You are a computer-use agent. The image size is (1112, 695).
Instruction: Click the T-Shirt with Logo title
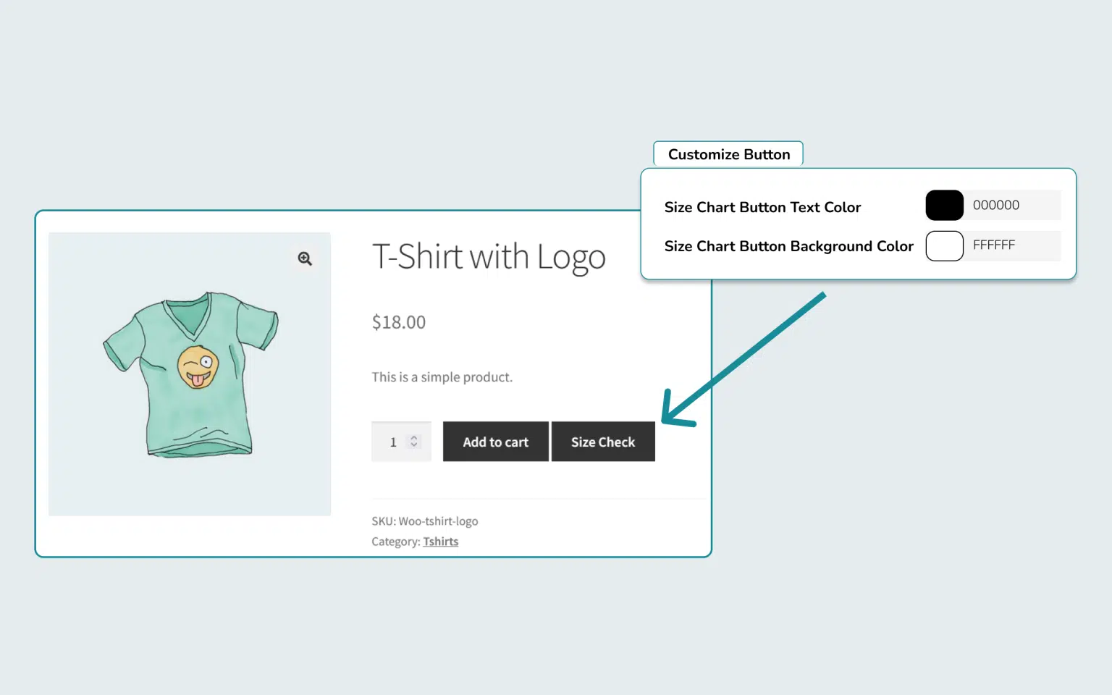[x=489, y=257]
